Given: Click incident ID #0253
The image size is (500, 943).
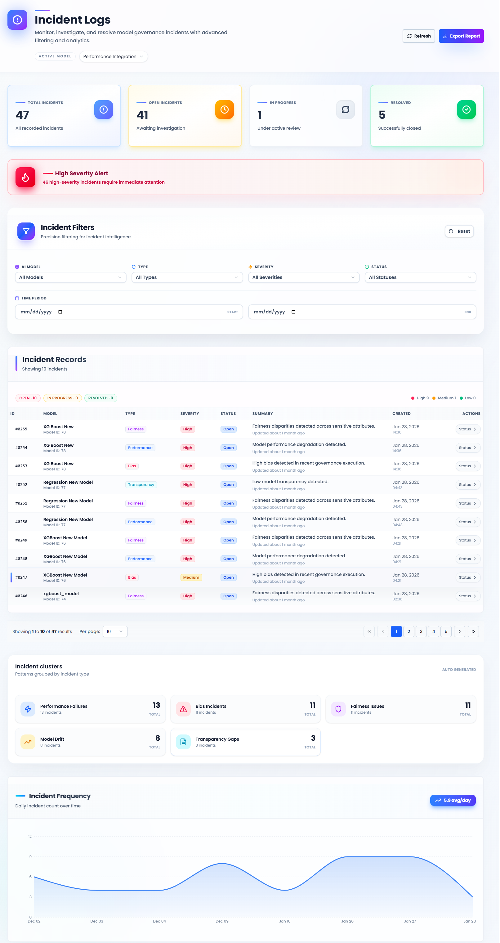Looking at the screenshot, I should pos(21,466).
